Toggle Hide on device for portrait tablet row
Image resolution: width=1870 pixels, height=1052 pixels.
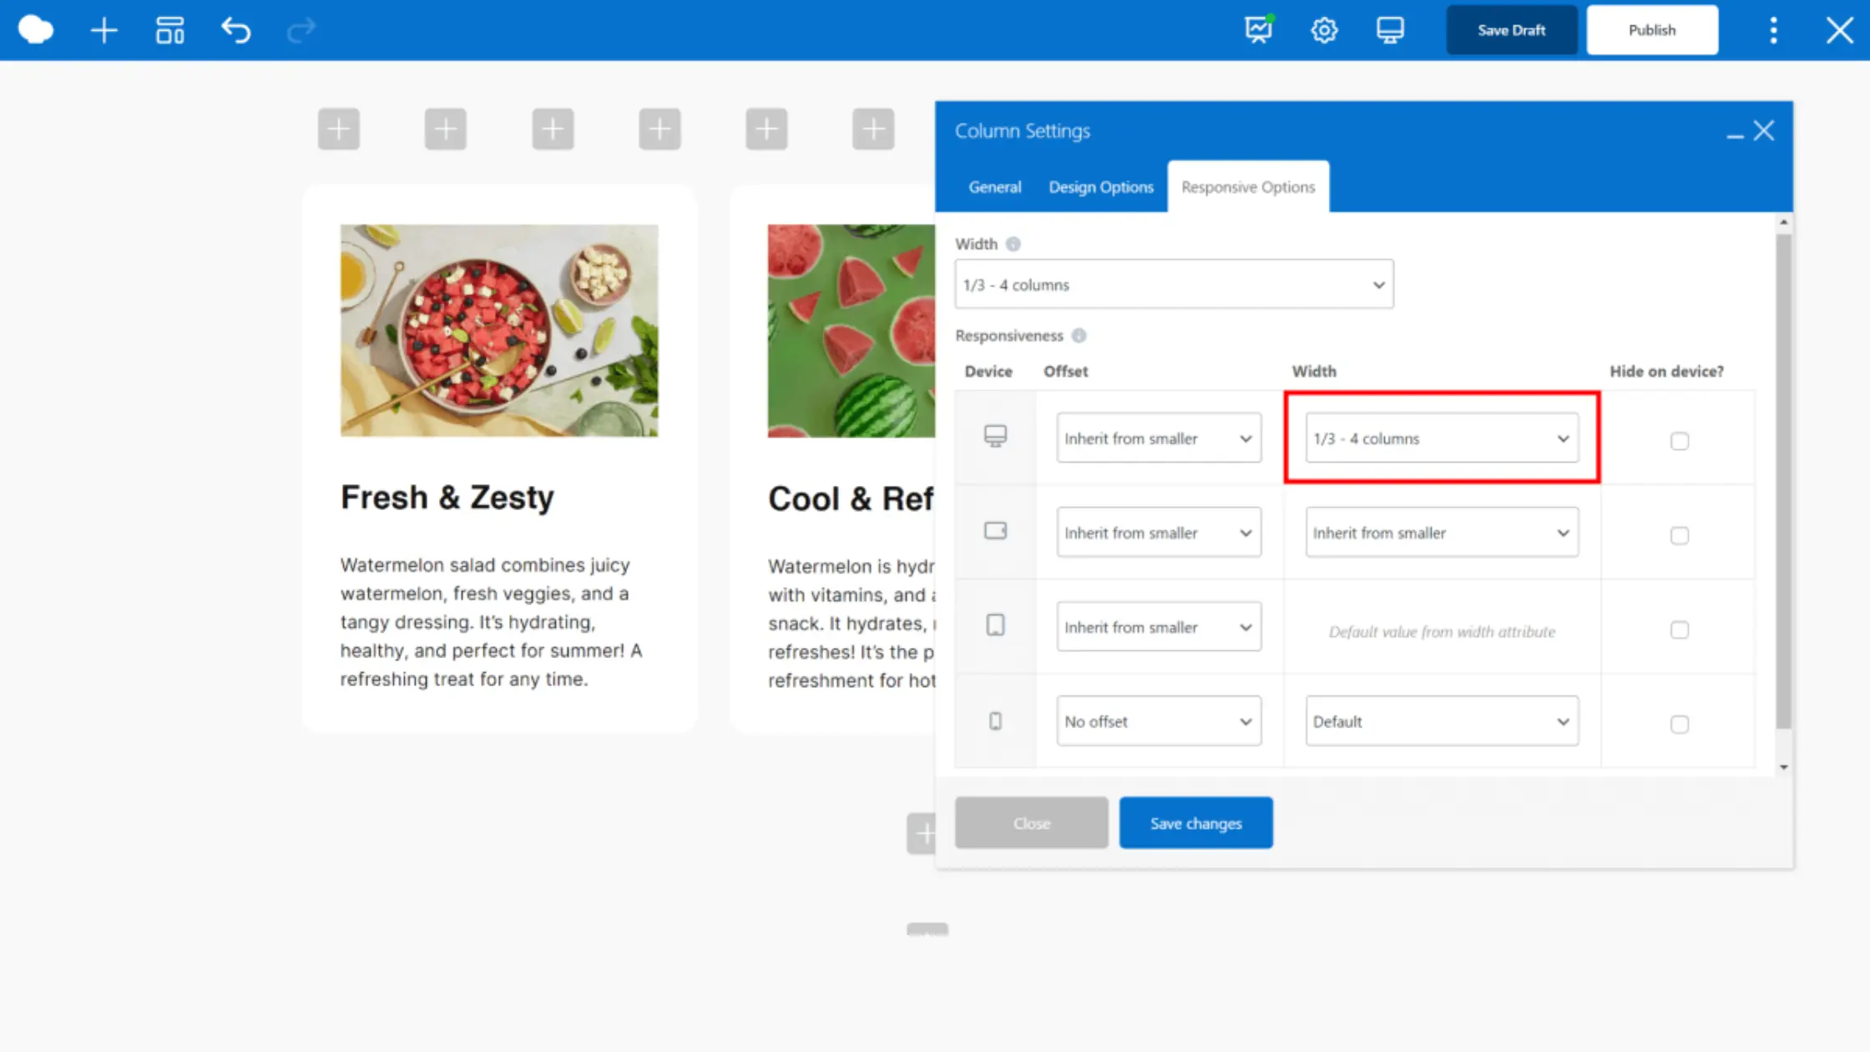point(1680,630)
